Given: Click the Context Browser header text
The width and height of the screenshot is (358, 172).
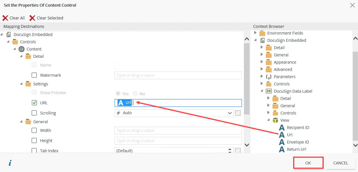Looking at the screenshot, I should pos(269,26).
